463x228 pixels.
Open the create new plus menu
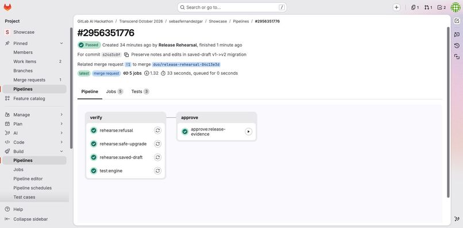[x=396, y=7]
